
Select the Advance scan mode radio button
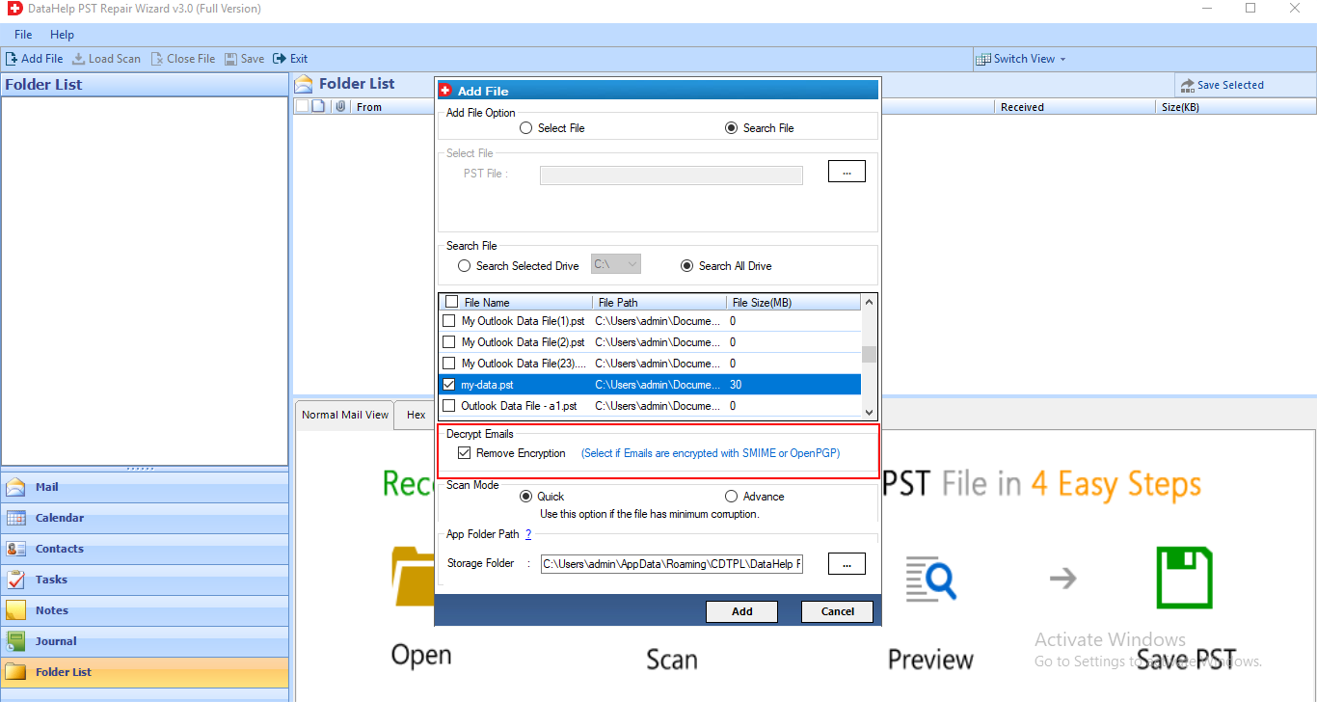[731, 497]
